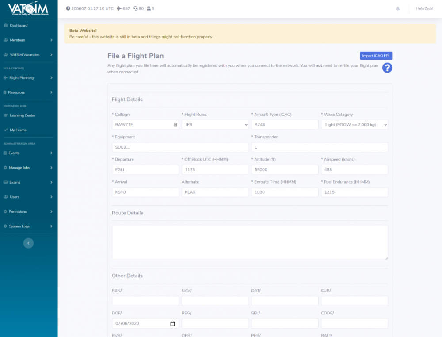This screenshot has height=337, width=442.
Task: Collapse the sidebar with round arrow button
Action: tap(28, 243)
